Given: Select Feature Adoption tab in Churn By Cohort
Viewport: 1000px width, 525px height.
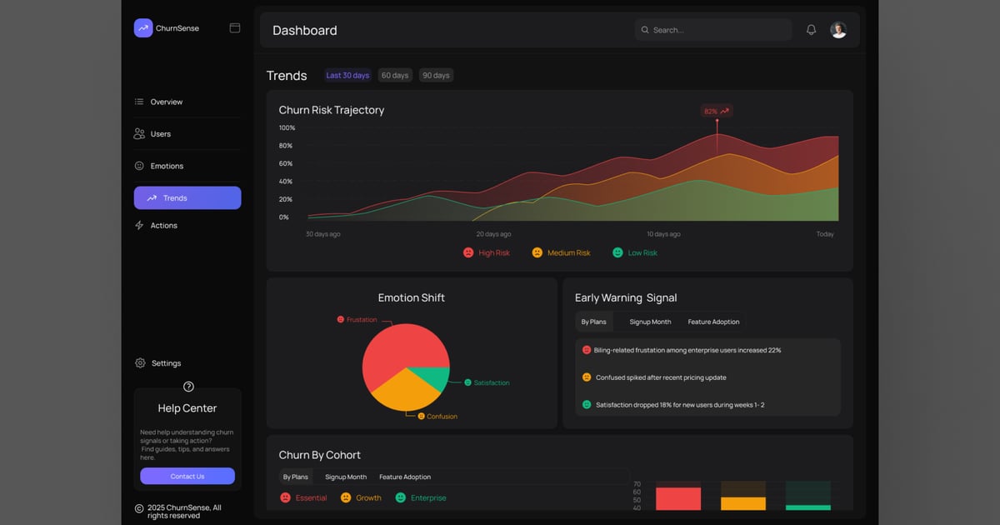Looking at the screenshot, I should [405, 477].
